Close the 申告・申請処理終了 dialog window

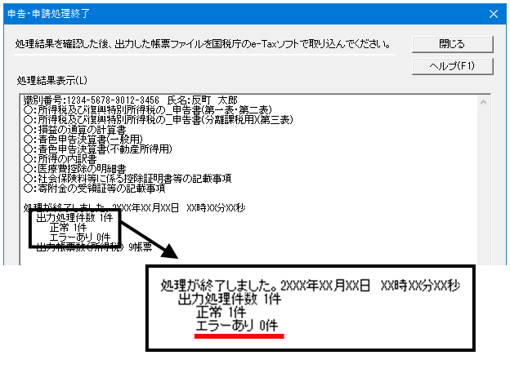tap(494, 14)
